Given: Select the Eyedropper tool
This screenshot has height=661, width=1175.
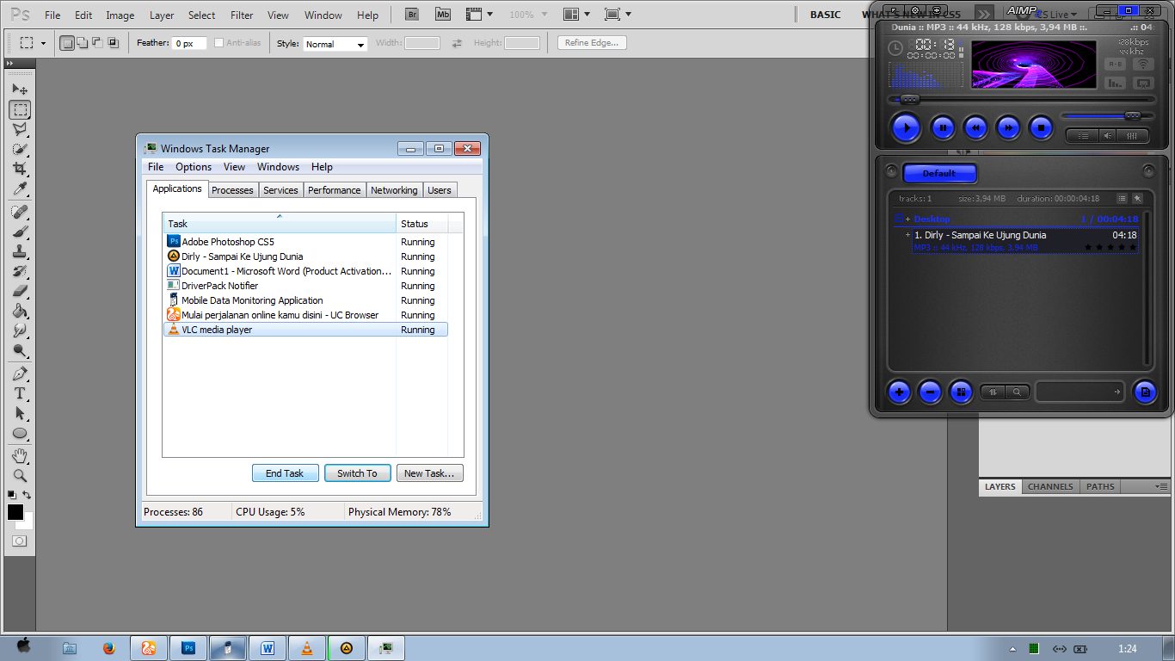Looking at the screenshot, I should (20, 189).
